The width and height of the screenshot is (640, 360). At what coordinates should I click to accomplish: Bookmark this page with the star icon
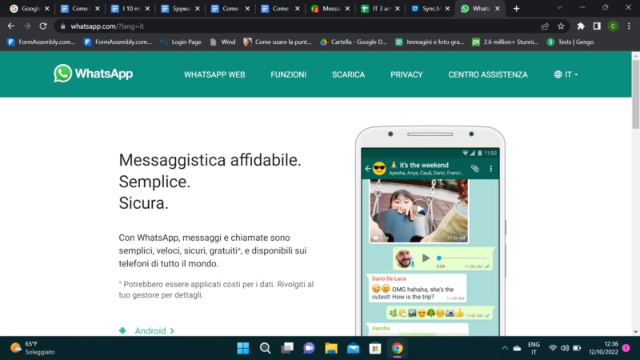(x=561, y=26)
